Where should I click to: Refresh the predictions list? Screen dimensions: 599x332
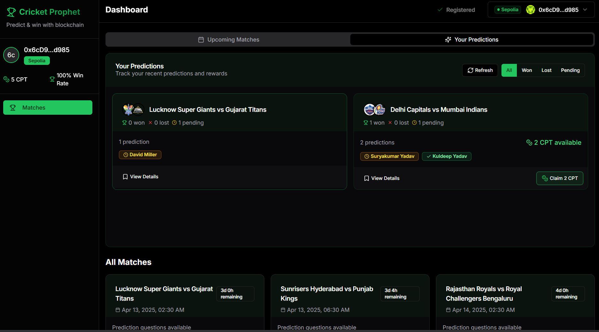pyautogui.click(x=480, y=70)
